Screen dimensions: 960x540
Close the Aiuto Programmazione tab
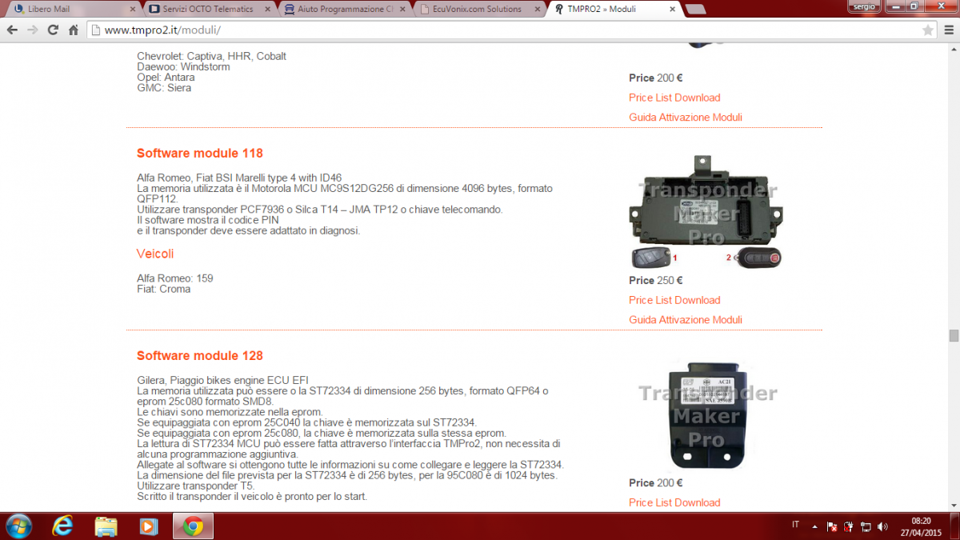[x=402, y=10]
